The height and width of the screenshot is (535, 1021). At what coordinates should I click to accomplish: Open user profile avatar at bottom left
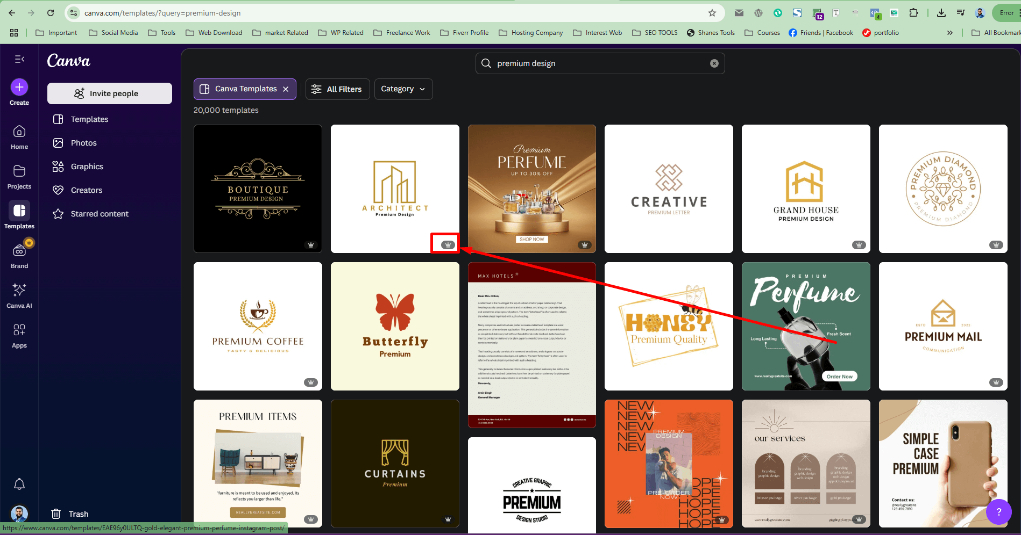point(19,514)
